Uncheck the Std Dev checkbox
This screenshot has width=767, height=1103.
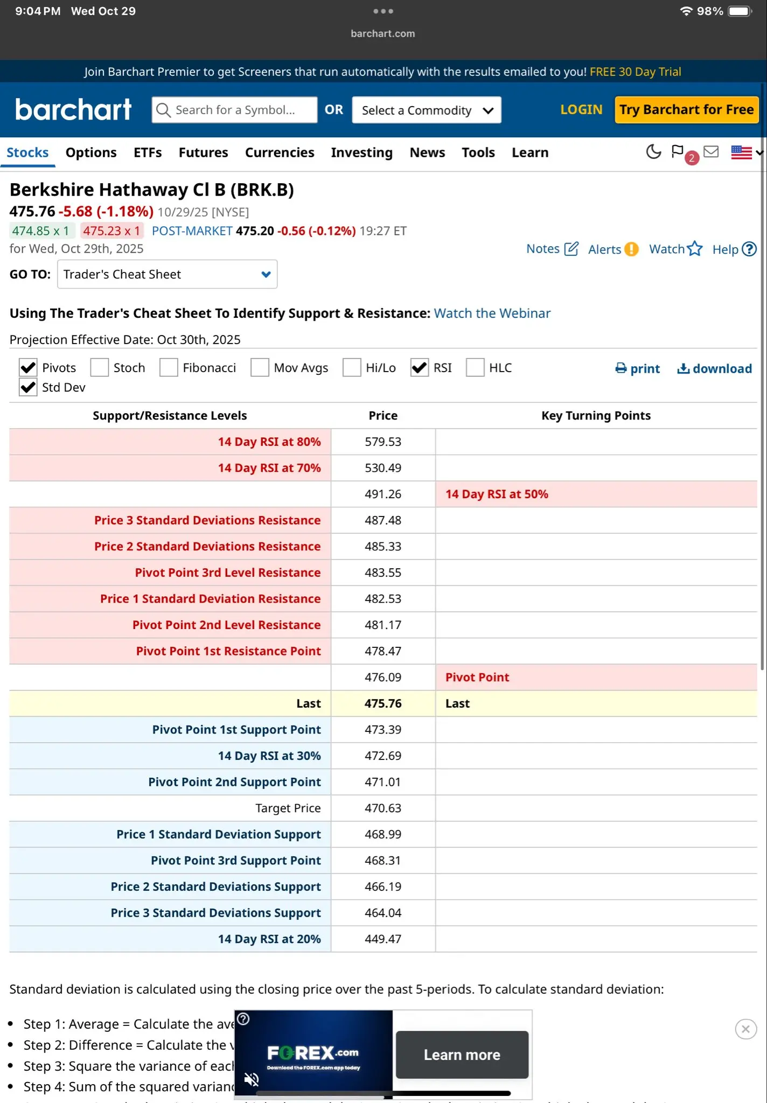pyautogui.click(x=28, y=387)
